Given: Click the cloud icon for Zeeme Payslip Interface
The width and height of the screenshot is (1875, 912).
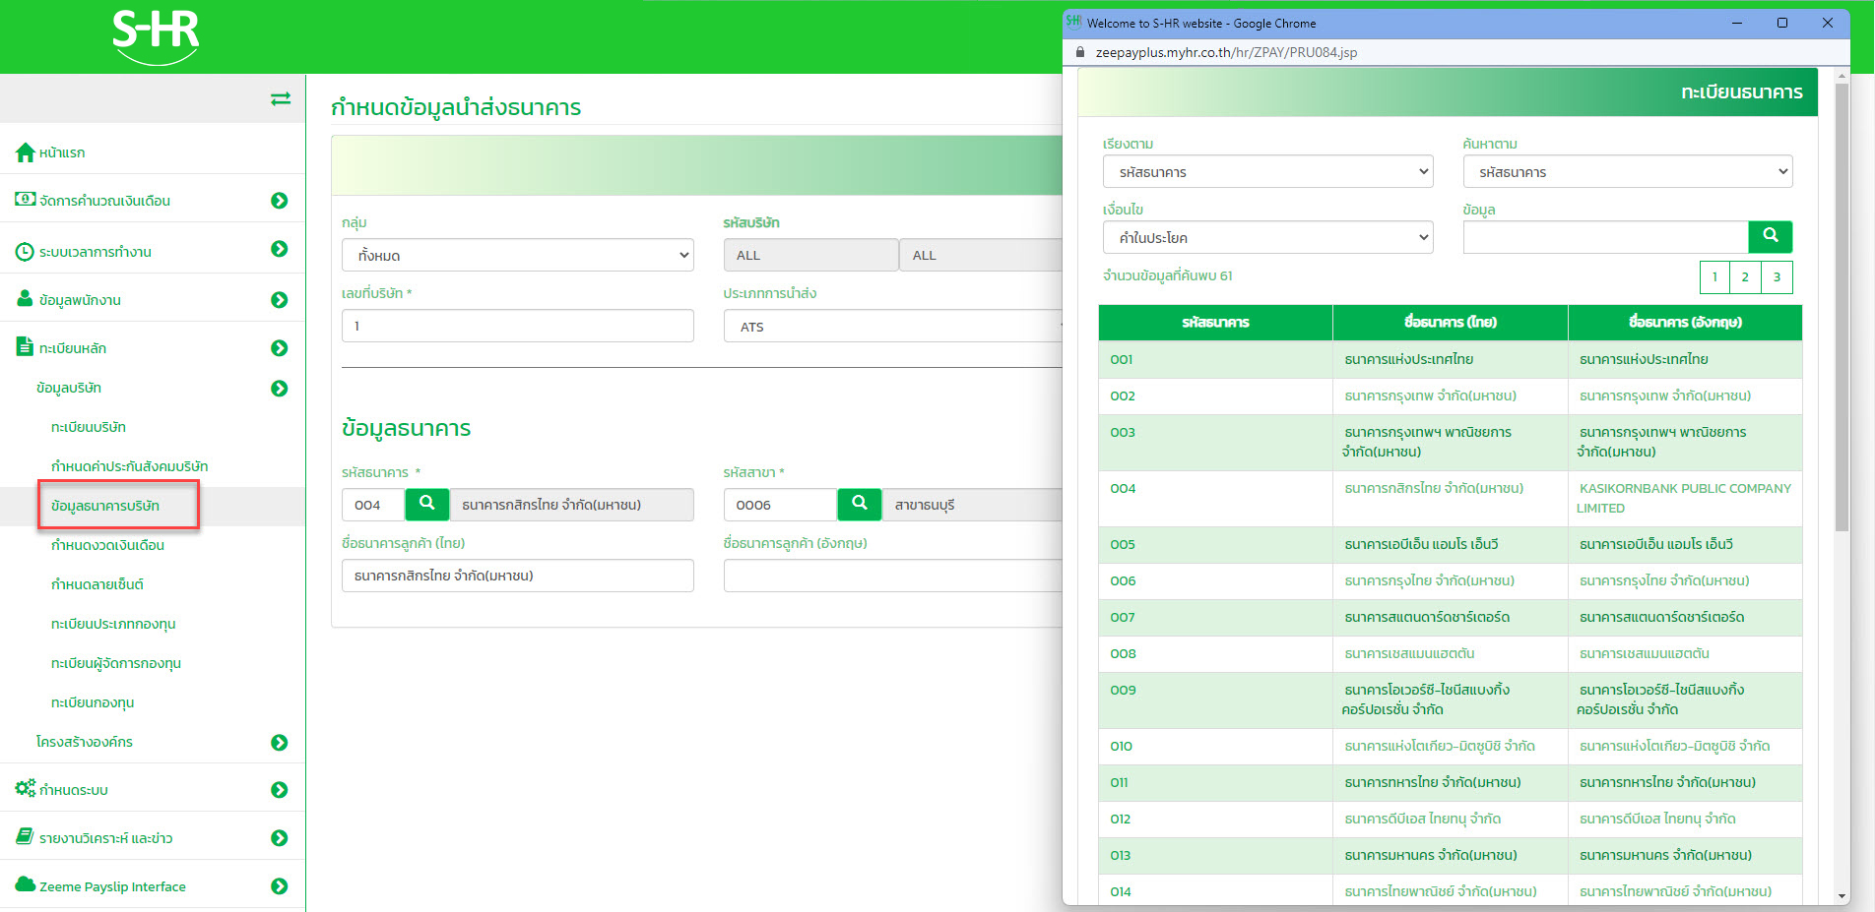Looking at the screenshot, I should 24,885.
